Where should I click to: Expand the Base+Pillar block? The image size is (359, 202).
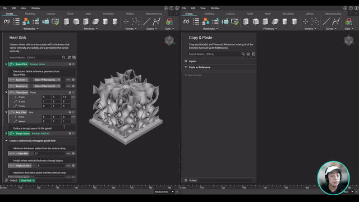(6, 64)
